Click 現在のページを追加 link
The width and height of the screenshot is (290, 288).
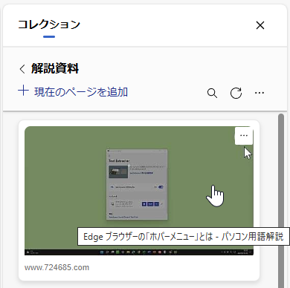pyautogui.click(x=81, y=92)
